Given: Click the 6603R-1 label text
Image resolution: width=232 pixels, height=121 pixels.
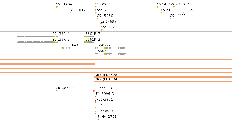Looking at the screenshot, I should [x=105, y=45].
